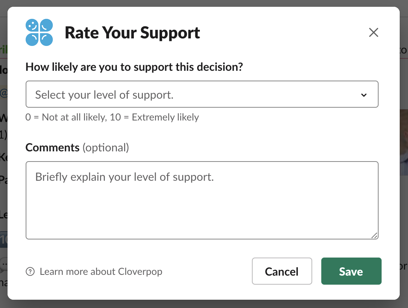The height and width of the screenshot is (308, 408).
Task: Close the Rate Your Support dialog
Action: coord(373,32)
